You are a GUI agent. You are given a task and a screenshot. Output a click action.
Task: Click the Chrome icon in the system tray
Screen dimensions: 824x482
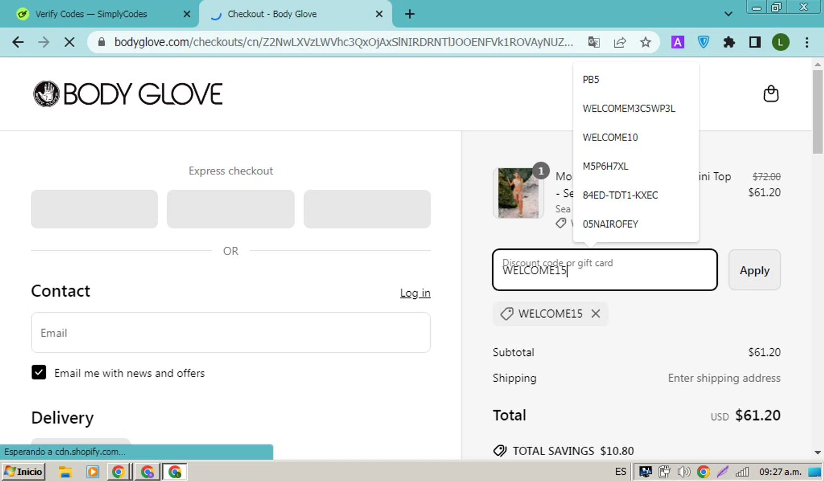pos(703,472)
